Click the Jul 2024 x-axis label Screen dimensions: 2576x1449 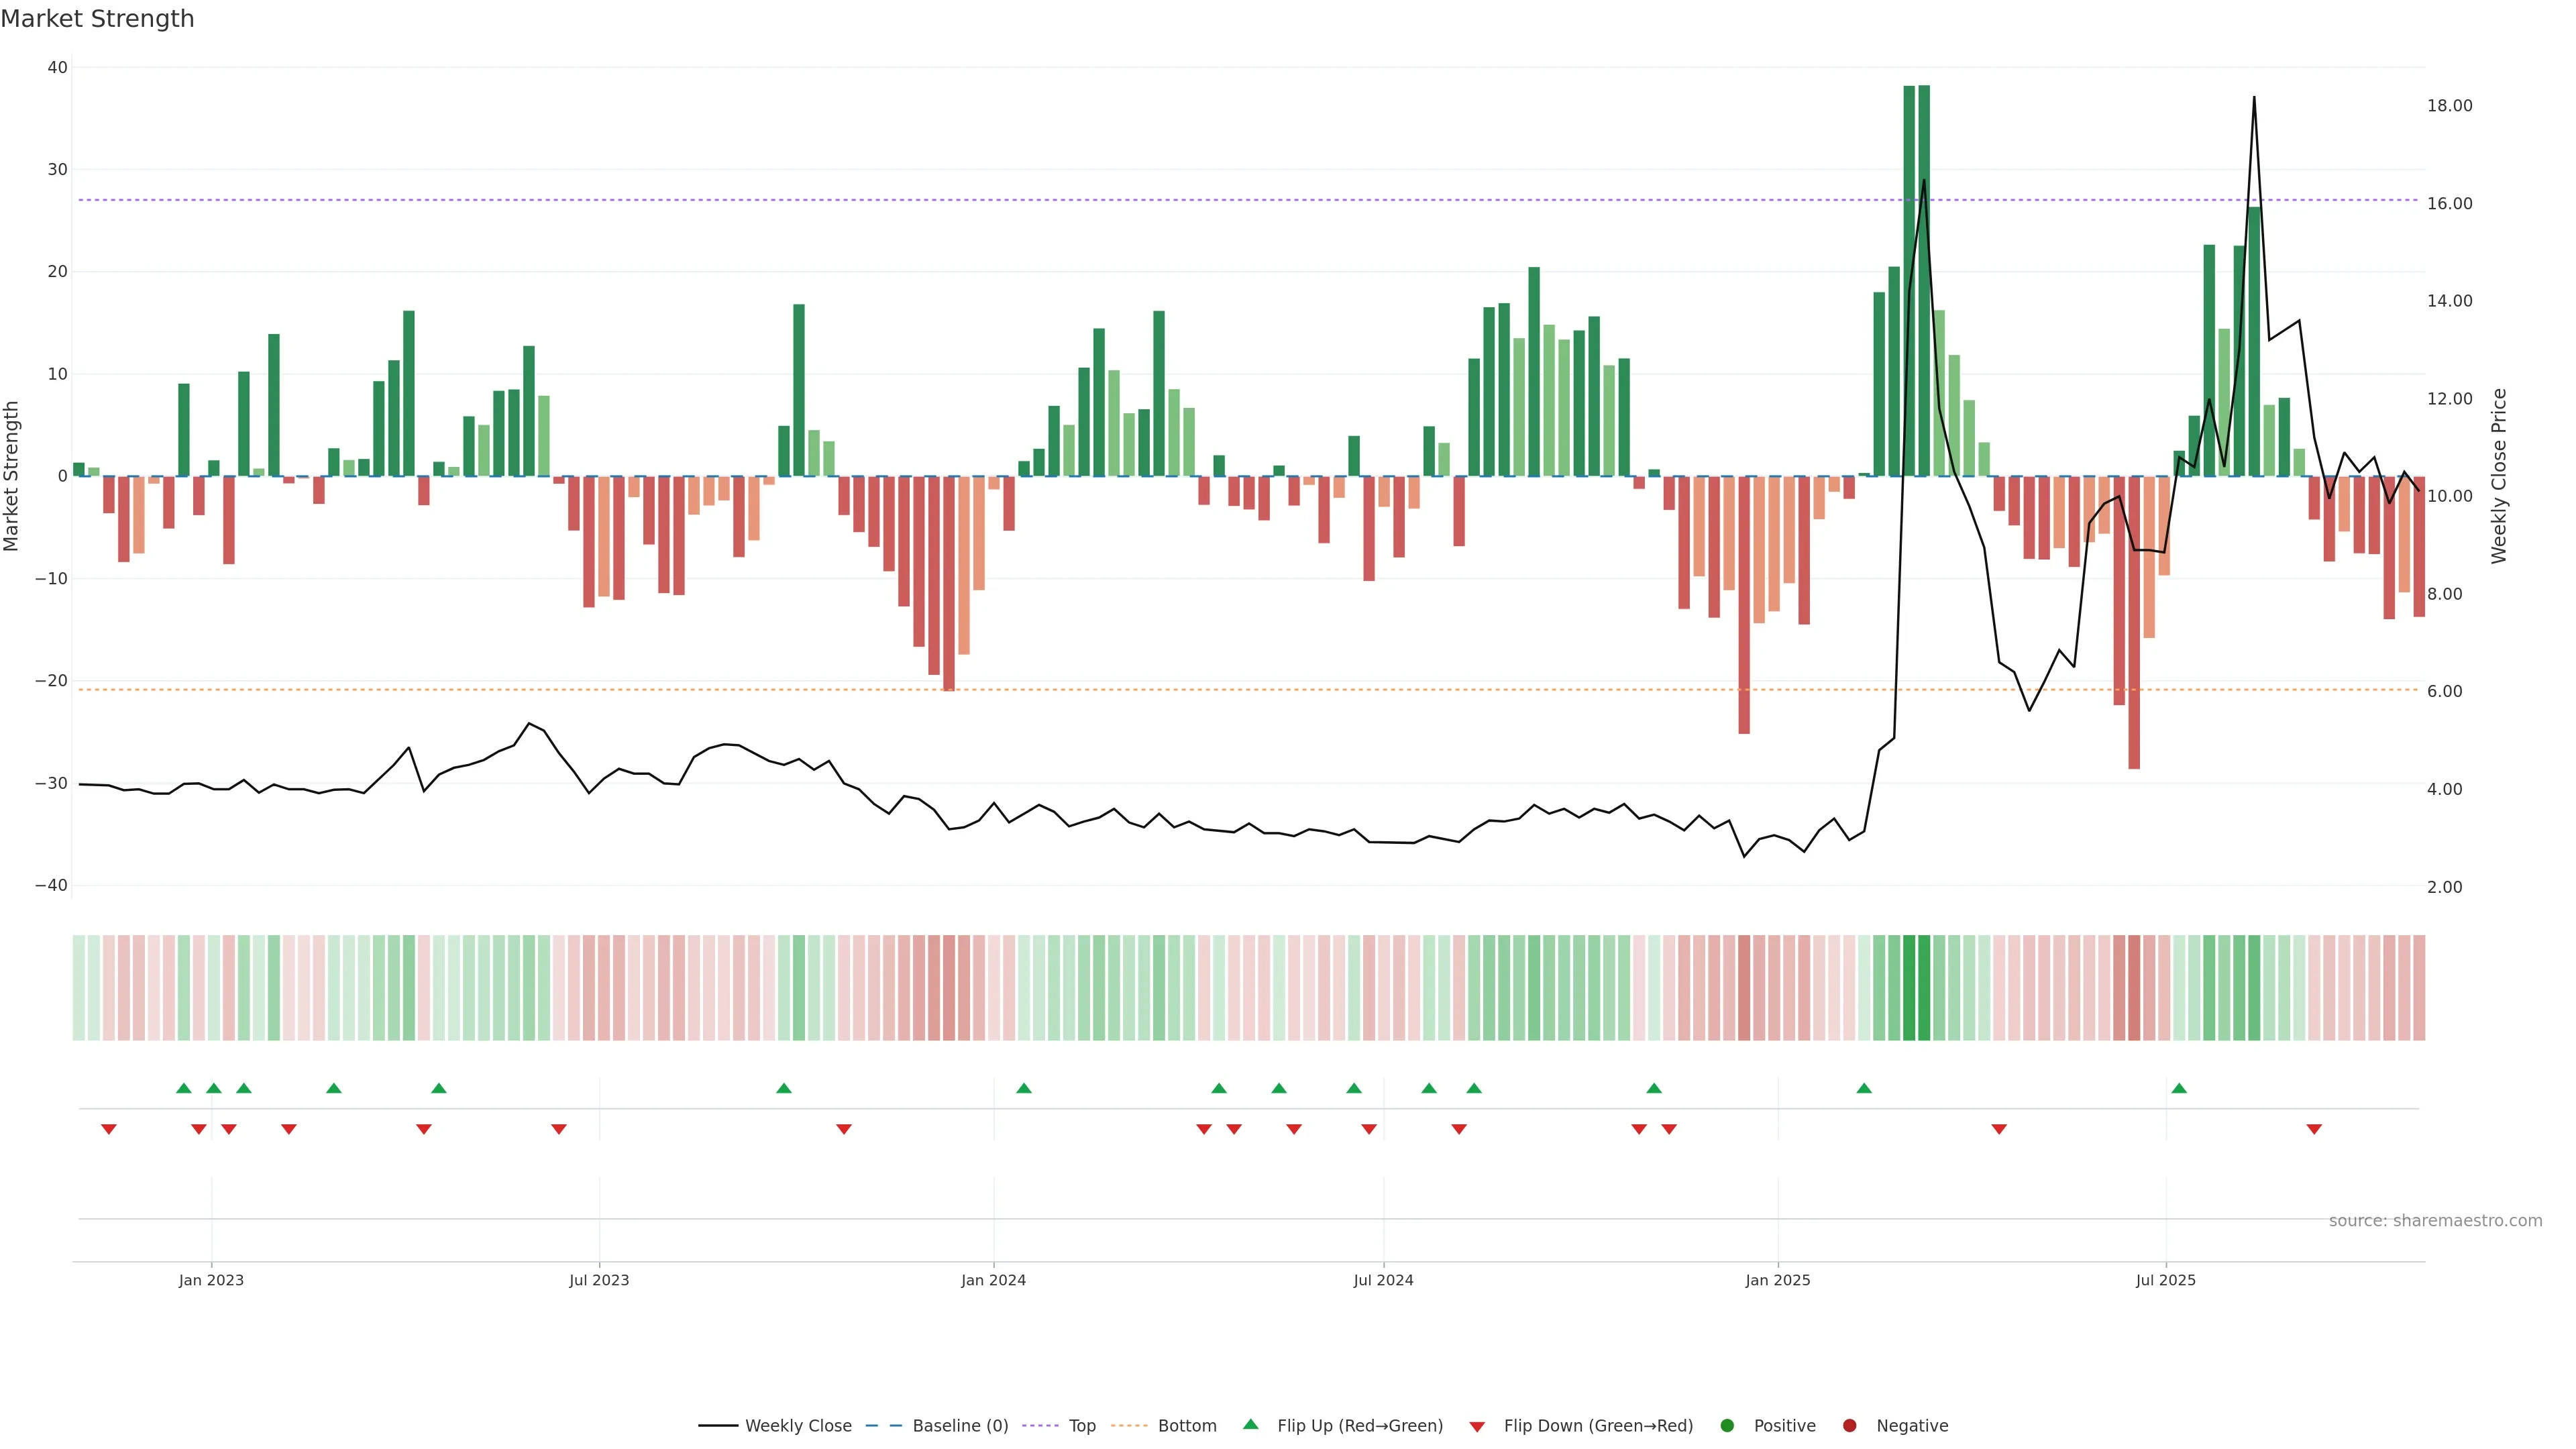[1383, 1280]
